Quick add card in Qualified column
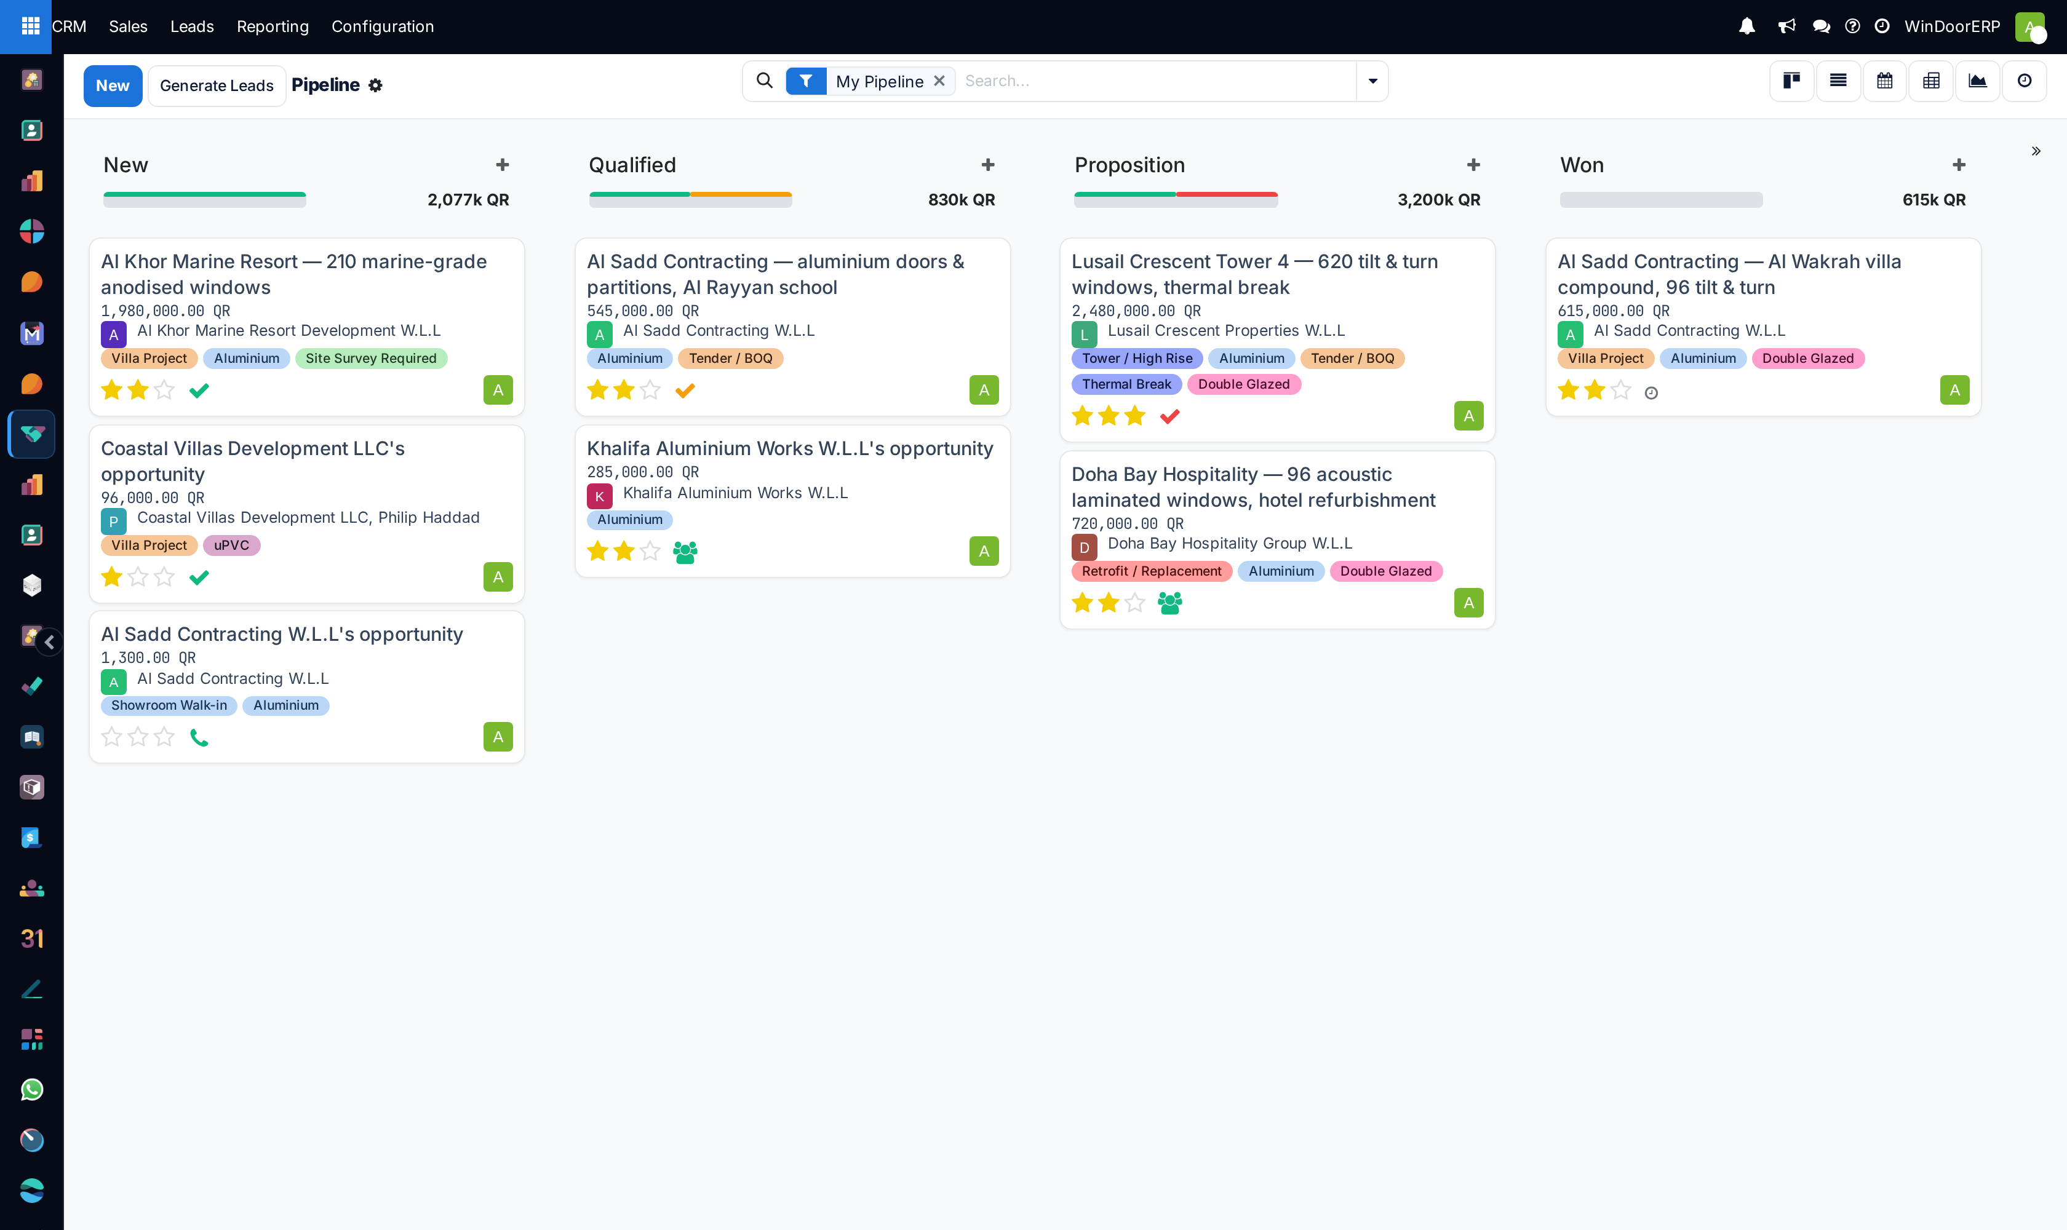Image resolution: width=2067 pixels, height=1230 pixels. click(987, 165)
